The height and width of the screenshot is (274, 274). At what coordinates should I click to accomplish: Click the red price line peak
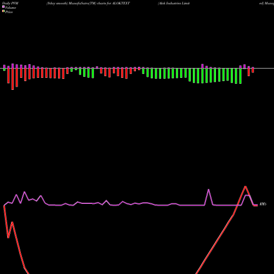click(246, 187)
